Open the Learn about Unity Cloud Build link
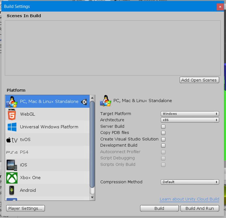 [189, 199]
